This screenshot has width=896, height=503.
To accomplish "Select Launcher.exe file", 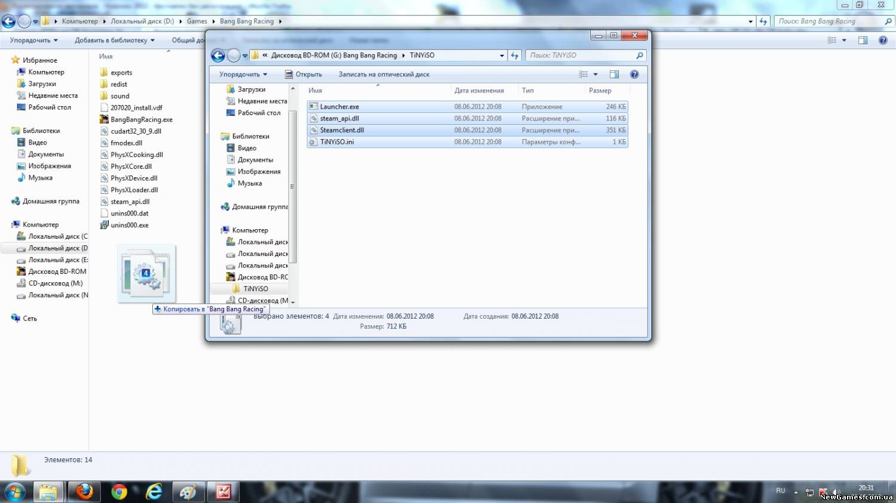I will tap(467, 107).
